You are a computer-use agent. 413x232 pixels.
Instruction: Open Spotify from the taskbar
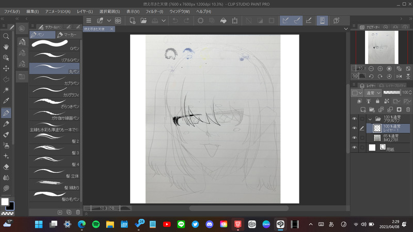coord(96,224)
